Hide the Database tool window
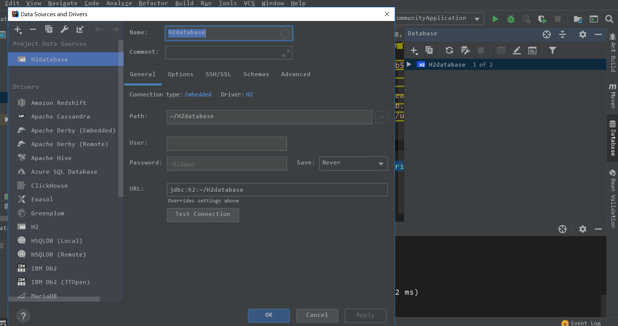This screenshot has height=326, width=618. click(598, 34)
